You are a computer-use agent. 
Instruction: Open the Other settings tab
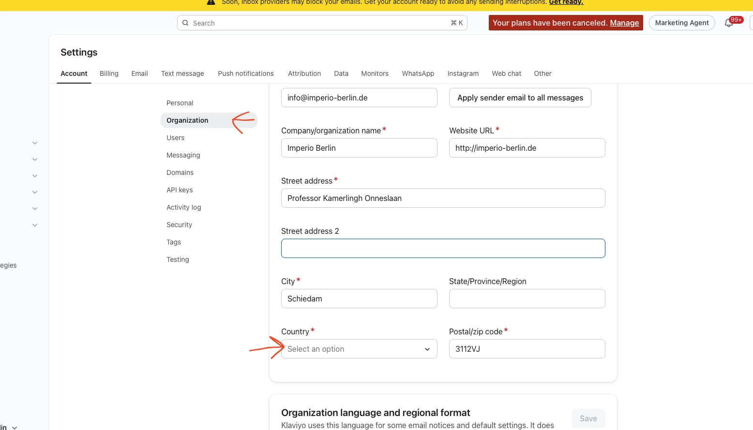(542, 73)
